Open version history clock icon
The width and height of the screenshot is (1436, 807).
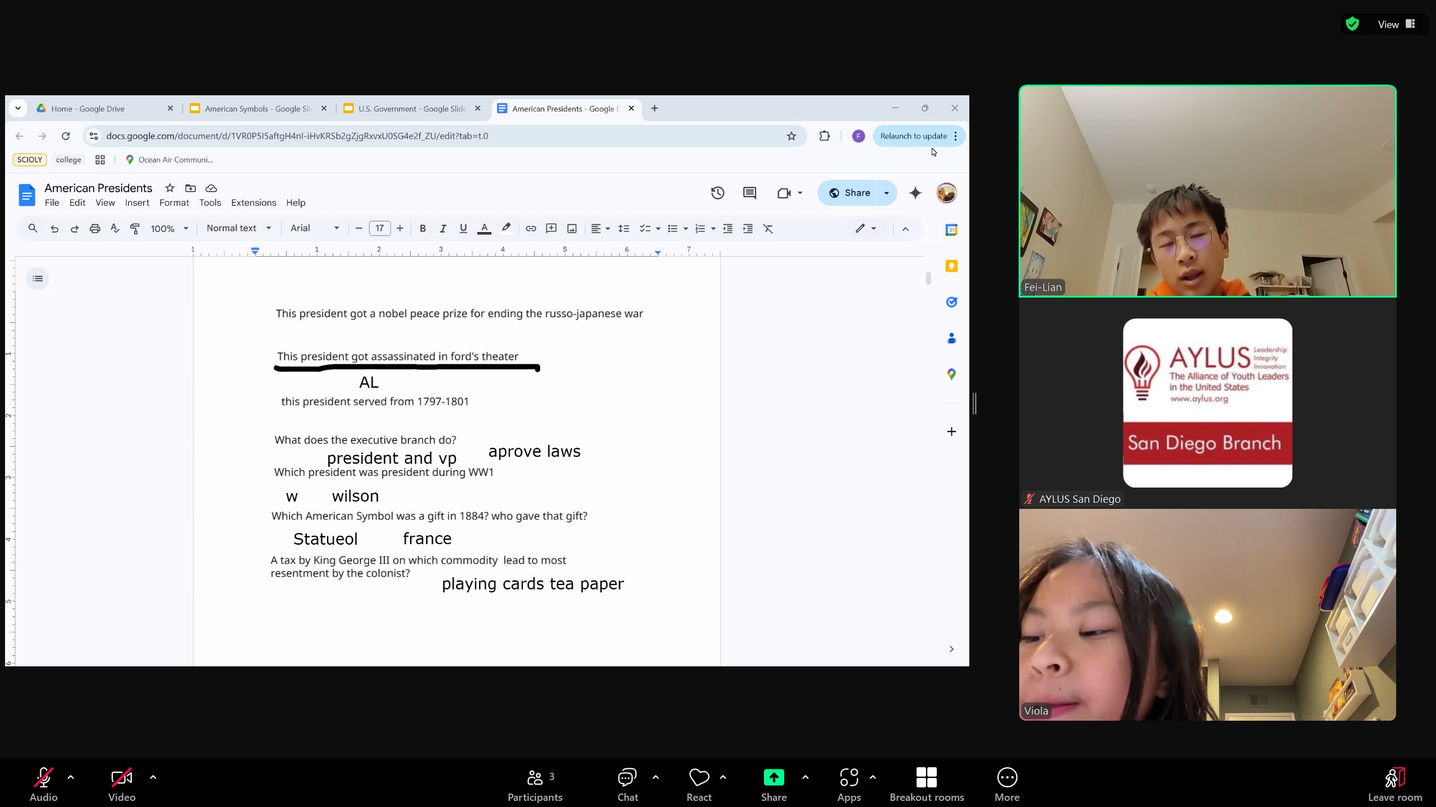(717, 193)
